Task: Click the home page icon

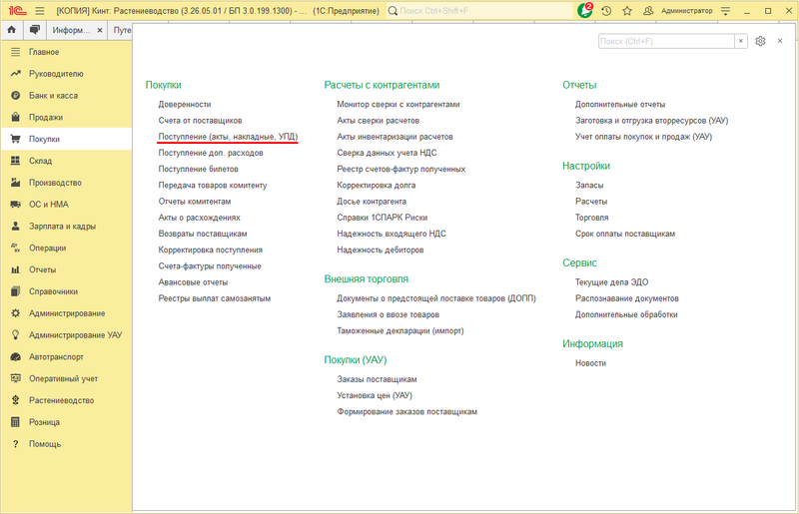Action: click(12, 30)
